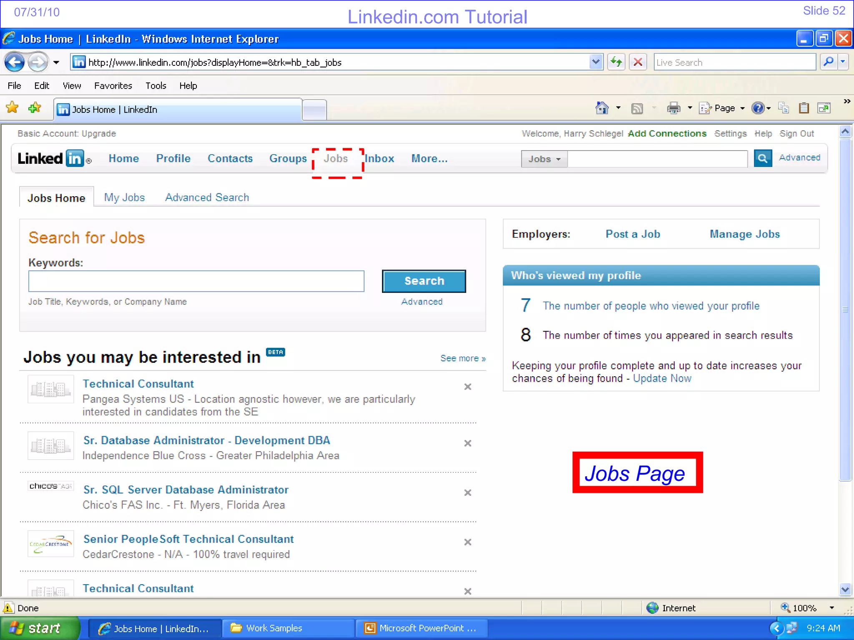Image resolution: width=854 pixels, height=640 pixels.
Task: Go to LinkedIn Home nav item
Action: (124, 159)
